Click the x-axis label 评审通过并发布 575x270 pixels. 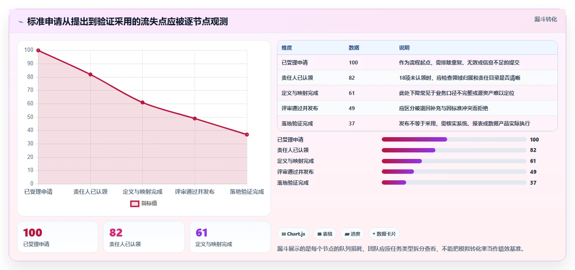[x=195, y=192]
